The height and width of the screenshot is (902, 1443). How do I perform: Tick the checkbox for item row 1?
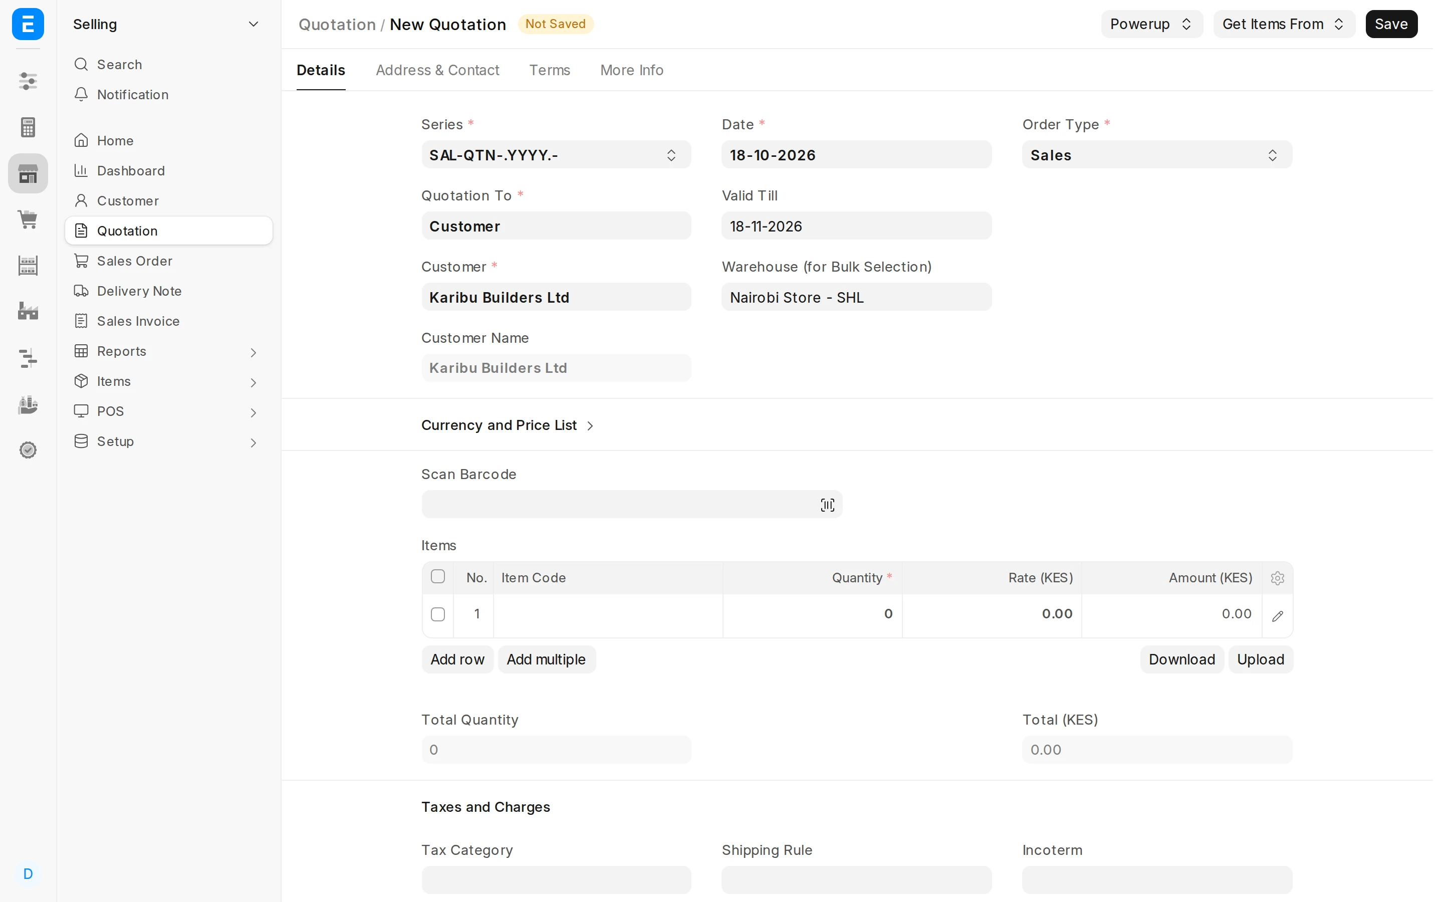pyautogui.click(x=438, y=614)
